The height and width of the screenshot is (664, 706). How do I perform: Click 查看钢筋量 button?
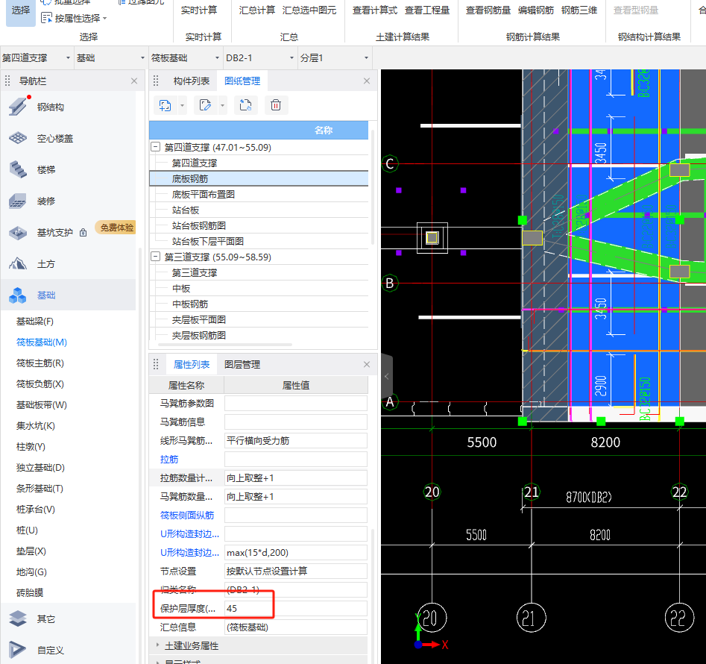488,10
